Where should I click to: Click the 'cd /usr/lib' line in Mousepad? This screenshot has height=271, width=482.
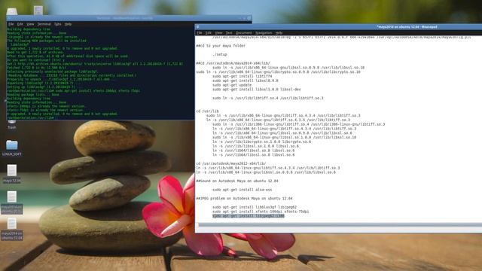click(x=208, y=111)
